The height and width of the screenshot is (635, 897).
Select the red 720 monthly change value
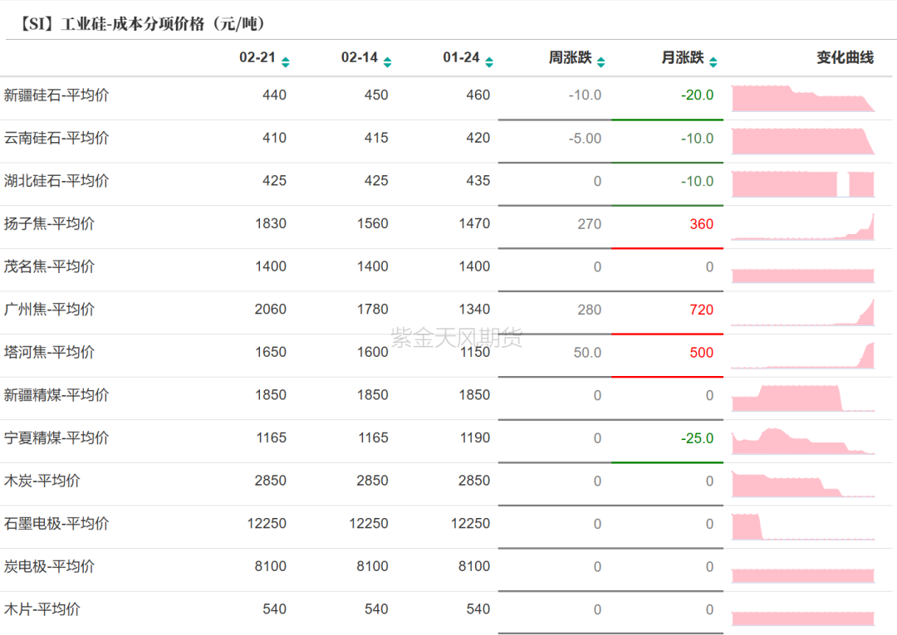[701, 310]
